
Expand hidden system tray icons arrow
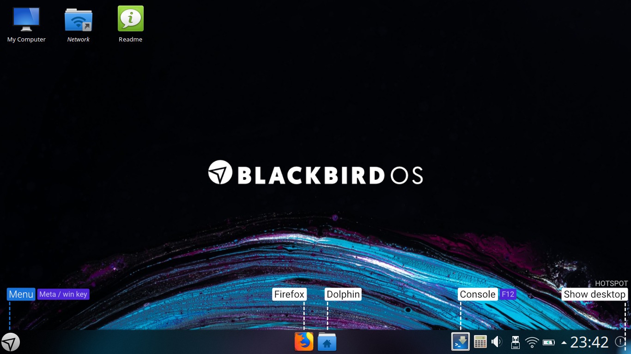tap(564, 342)
